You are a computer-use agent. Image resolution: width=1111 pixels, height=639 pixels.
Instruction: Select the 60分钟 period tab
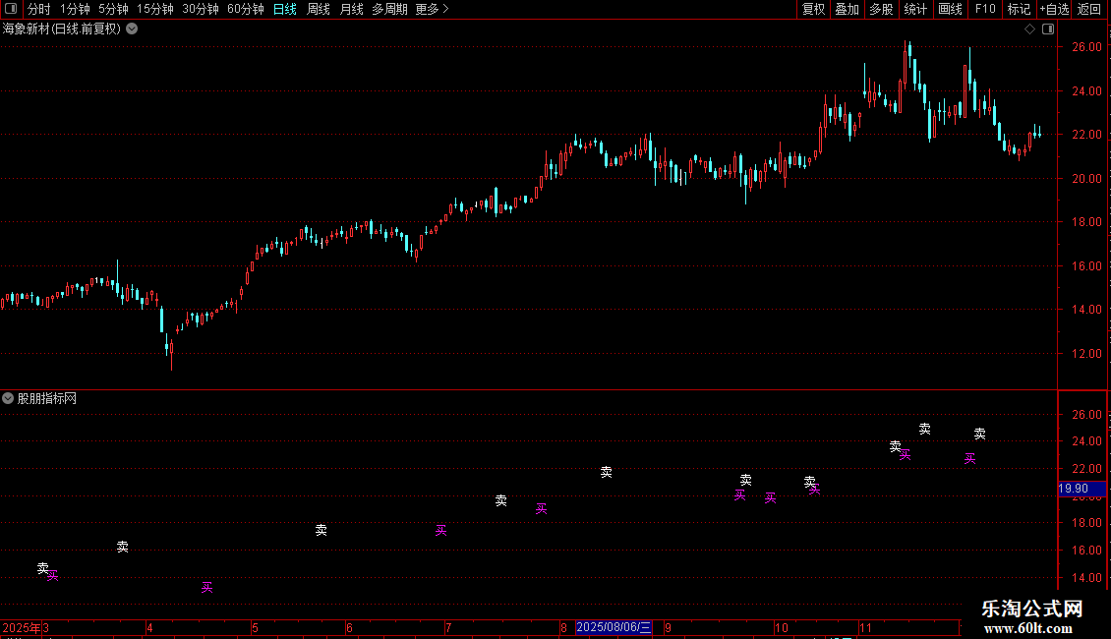(x=245, y=9)
